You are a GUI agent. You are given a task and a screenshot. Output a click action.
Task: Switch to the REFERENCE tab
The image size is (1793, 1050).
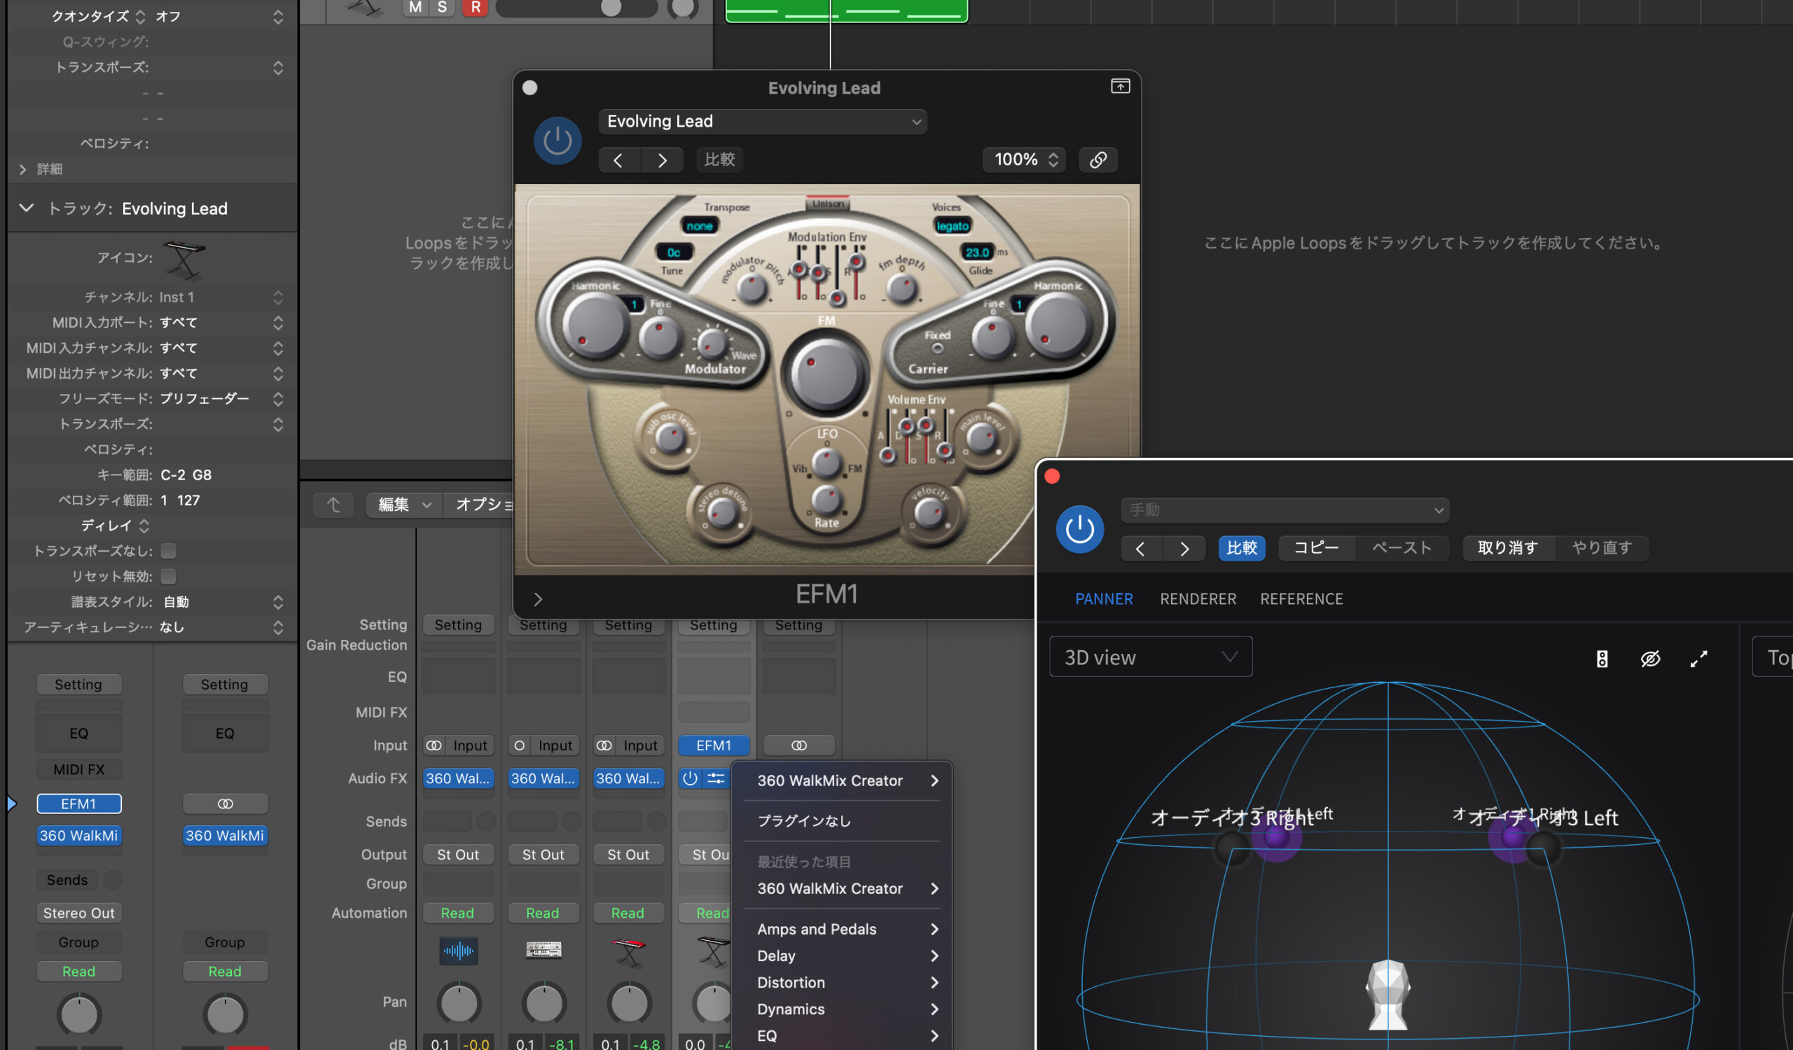pos(1301,599)
